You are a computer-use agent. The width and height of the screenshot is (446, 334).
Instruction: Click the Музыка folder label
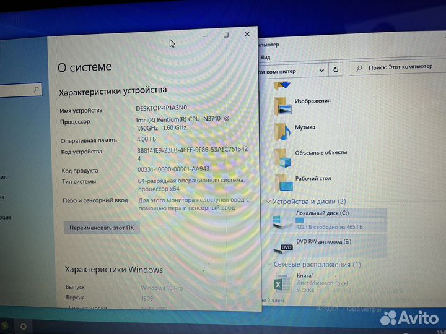point(305,127)
